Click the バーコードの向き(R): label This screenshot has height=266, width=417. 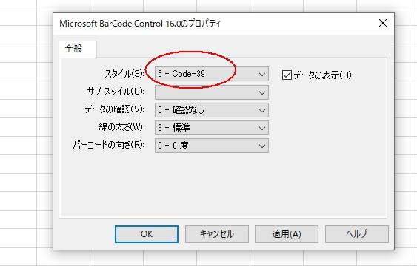pos(108,145)
